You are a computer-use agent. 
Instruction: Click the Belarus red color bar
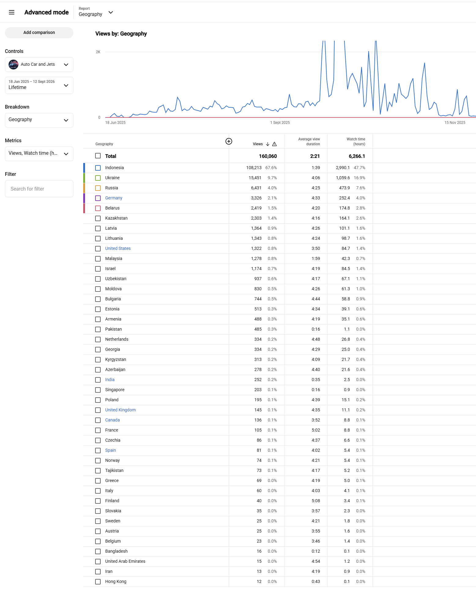(x=84, y=208)
